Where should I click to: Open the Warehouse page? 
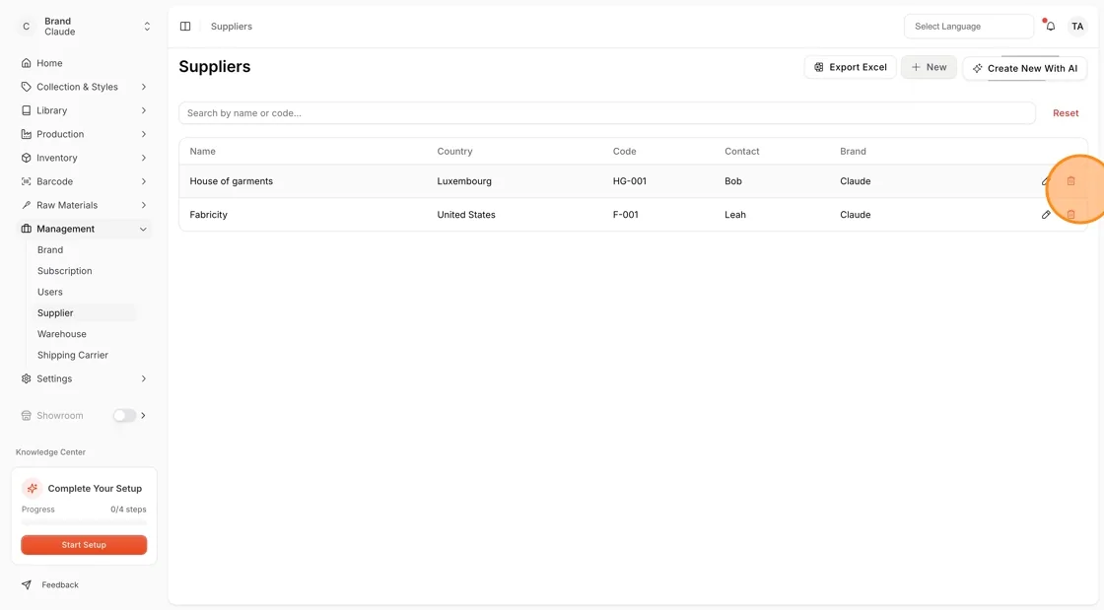click(x=62, y=334)
